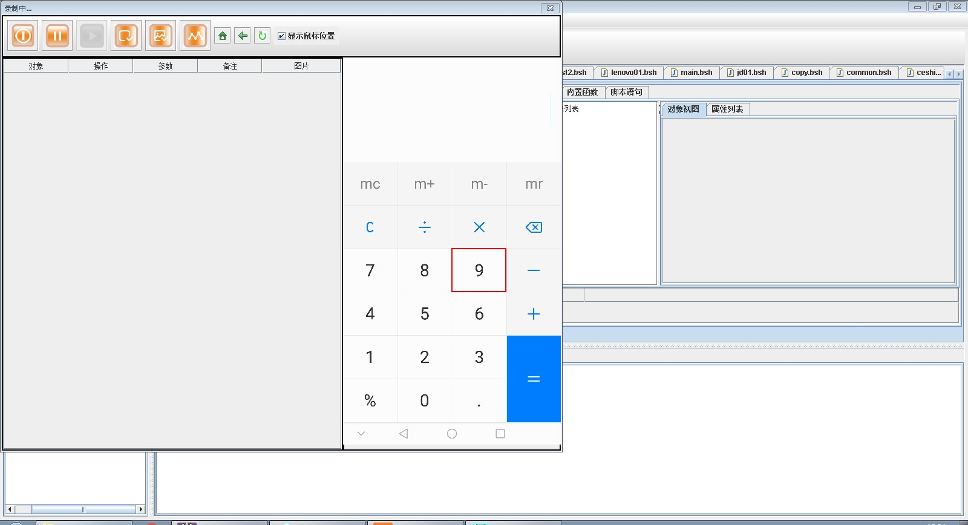Select the 脚本语句 tab

coord(626,93)
